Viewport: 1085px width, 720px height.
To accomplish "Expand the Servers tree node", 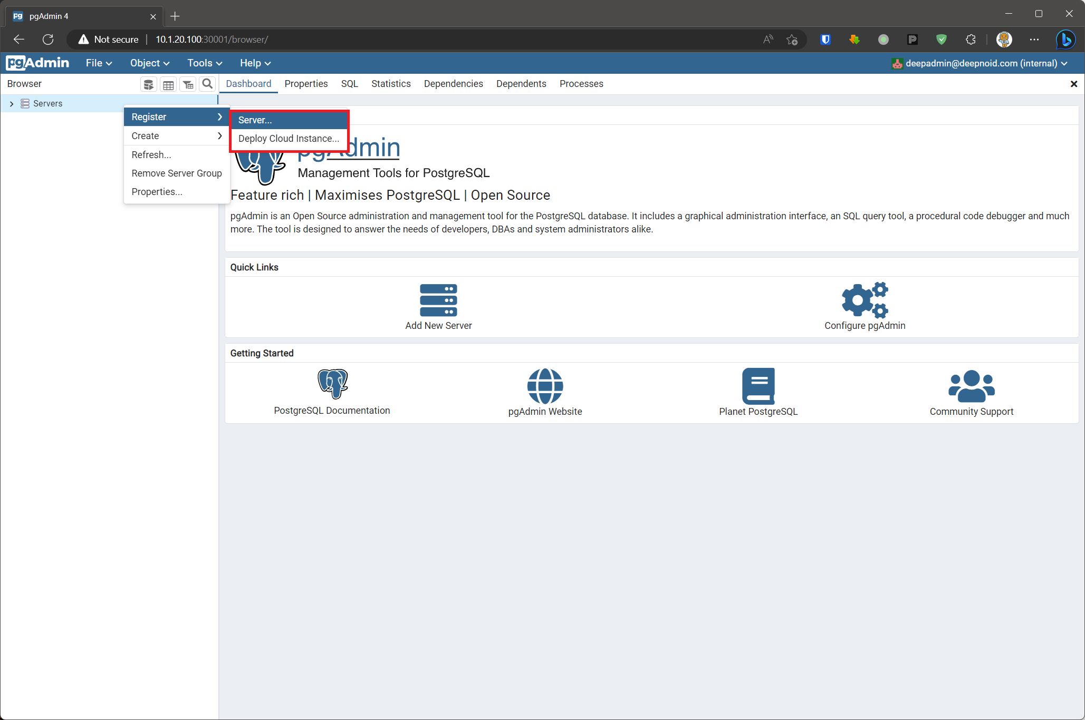I will [12, 104].
